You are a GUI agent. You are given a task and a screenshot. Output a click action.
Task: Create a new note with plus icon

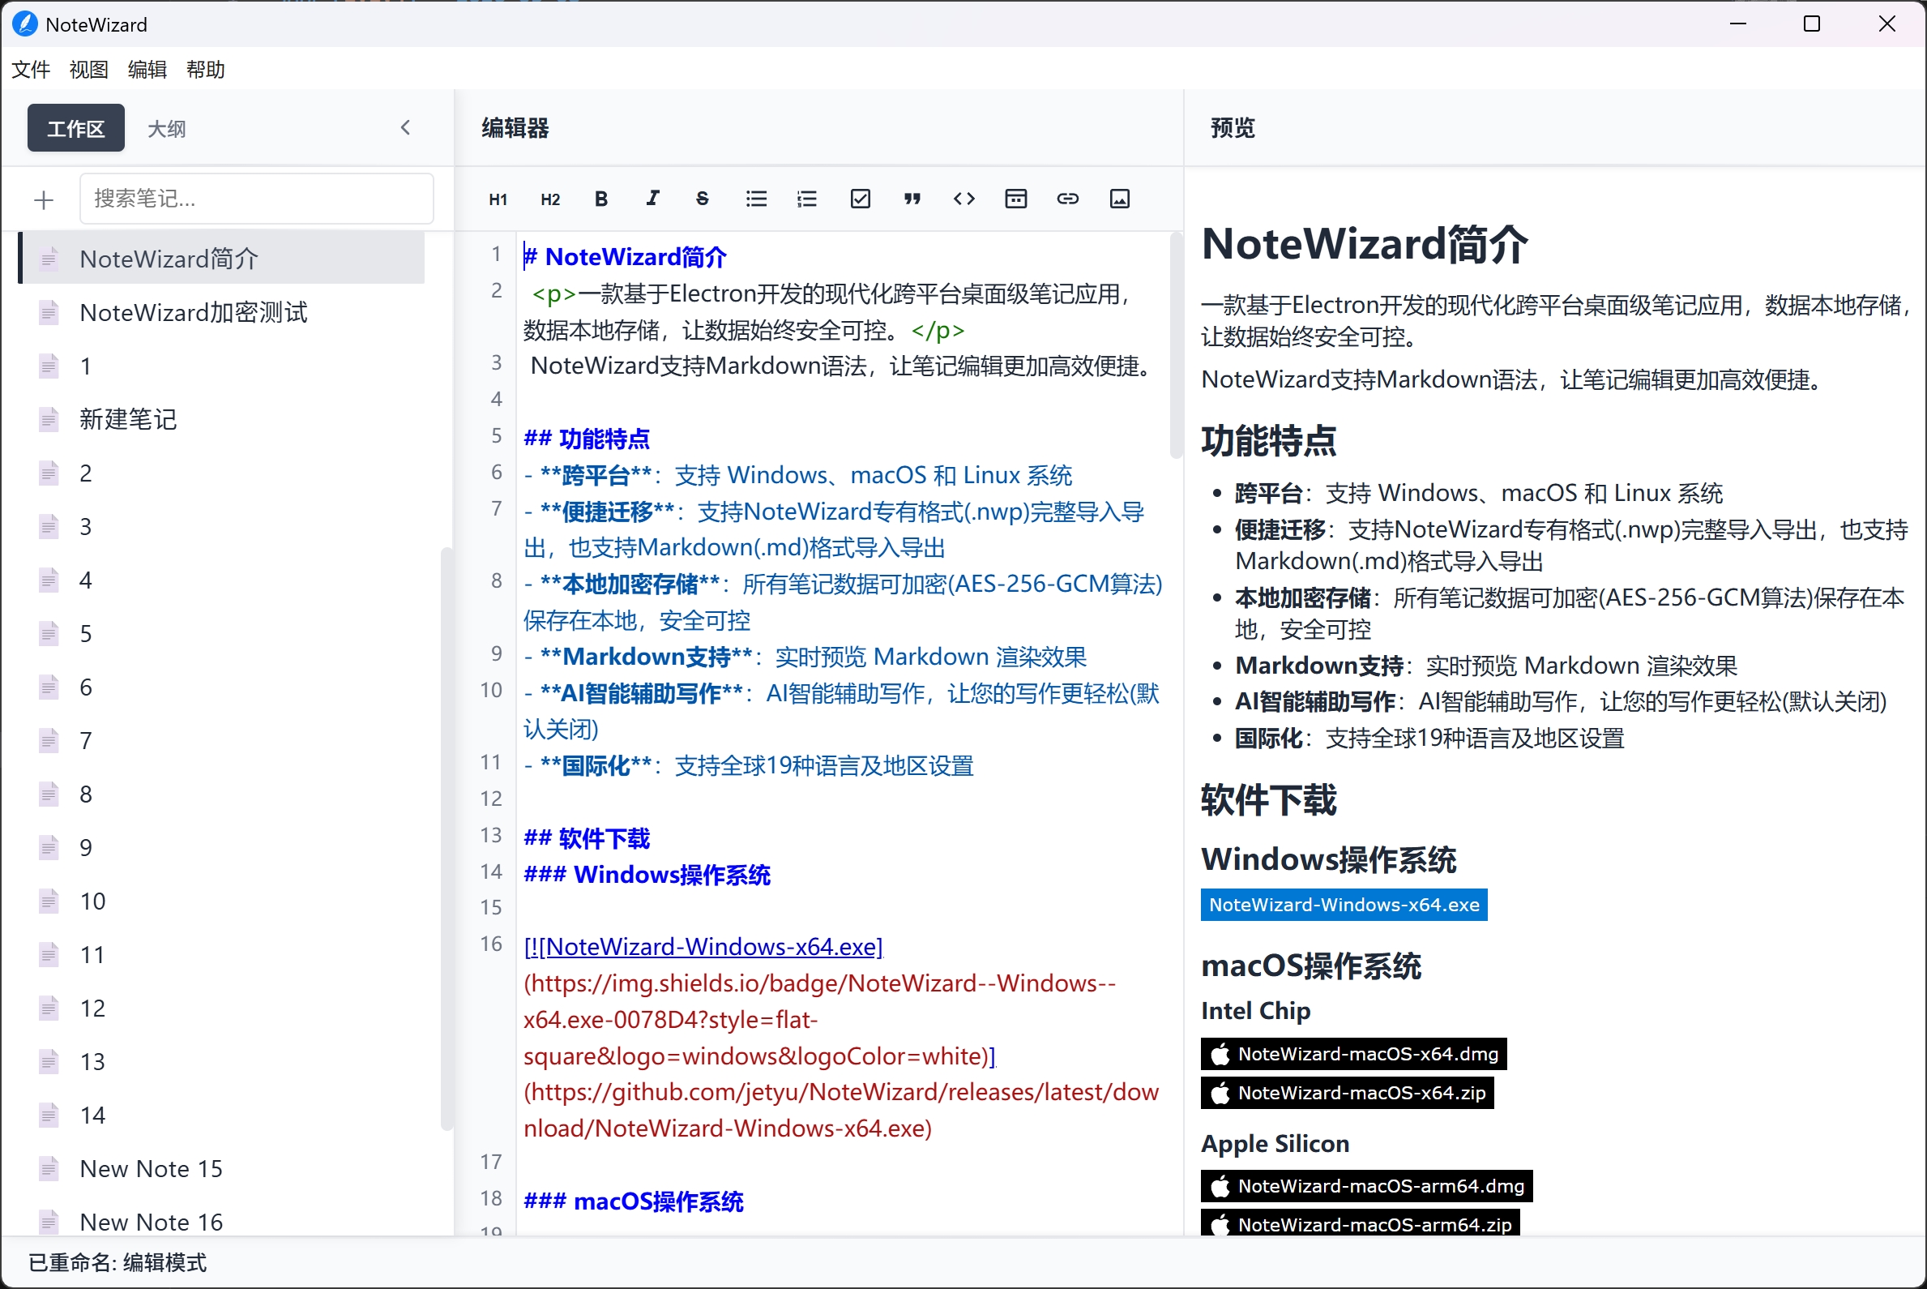[44, 199]
